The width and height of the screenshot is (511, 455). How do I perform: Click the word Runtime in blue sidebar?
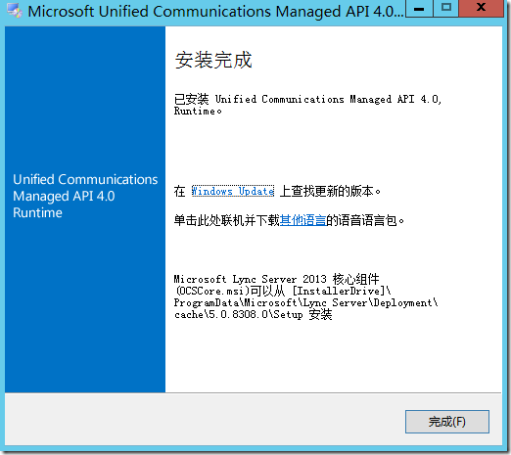point(37,212)
